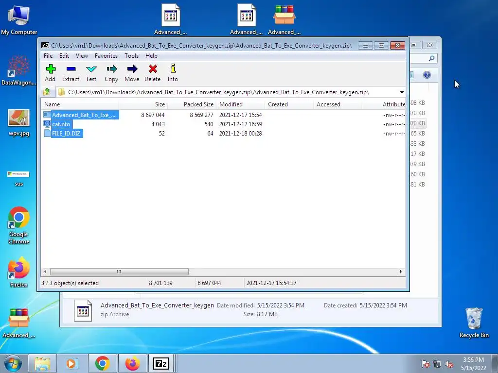Sort by the Name column header
Screen dimensions: 498x373
point(80,104)
